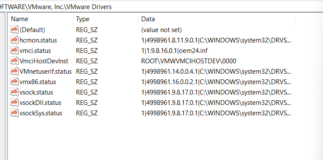Click REG_SZ type in the VMnetuserif.status row
Image resolution: width=323 pixels, height=160 pixels.
point(87,72)
